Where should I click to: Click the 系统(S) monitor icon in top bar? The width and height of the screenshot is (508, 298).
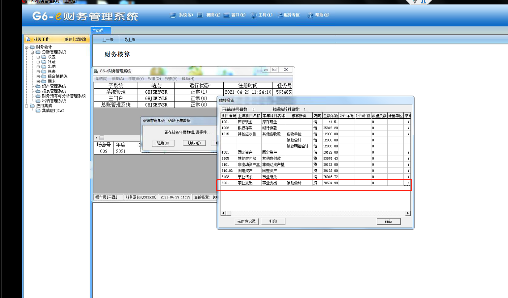click(173, 15)
